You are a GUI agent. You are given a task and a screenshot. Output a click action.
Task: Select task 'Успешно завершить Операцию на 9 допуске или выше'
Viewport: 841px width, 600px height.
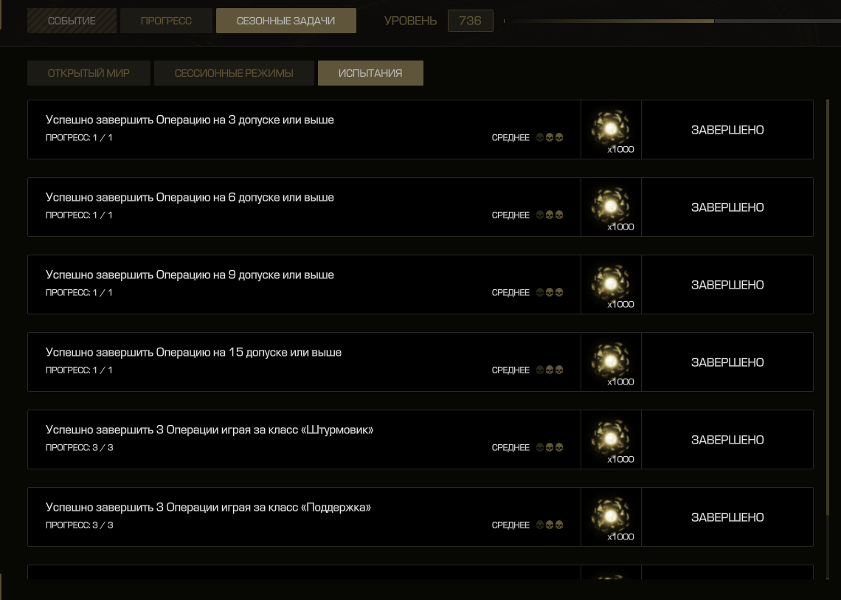(190, 275)
